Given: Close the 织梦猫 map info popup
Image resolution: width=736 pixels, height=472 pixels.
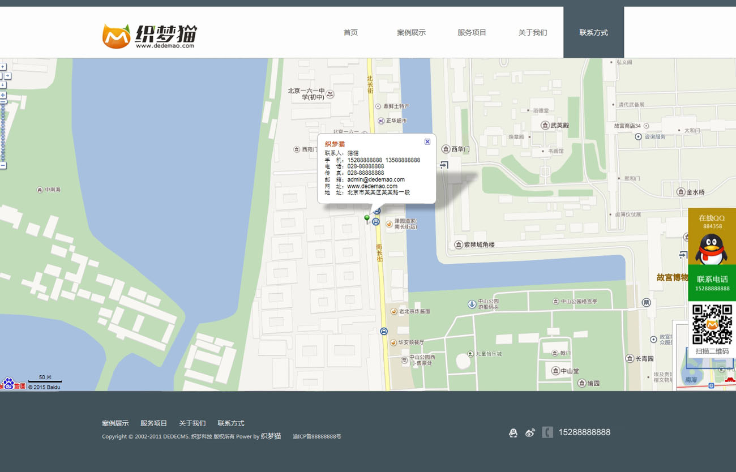Looking at the screenshot, I should point(427,141).
